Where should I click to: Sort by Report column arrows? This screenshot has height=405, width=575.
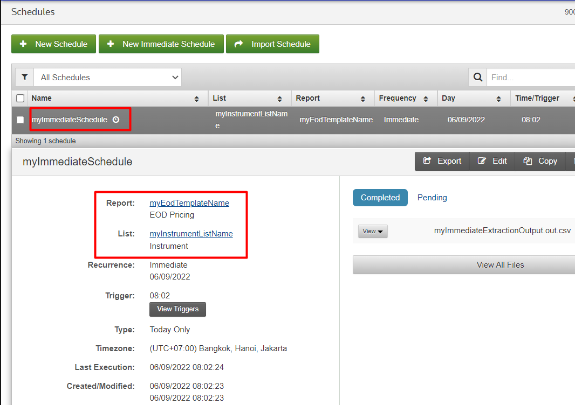coord(363,99)
